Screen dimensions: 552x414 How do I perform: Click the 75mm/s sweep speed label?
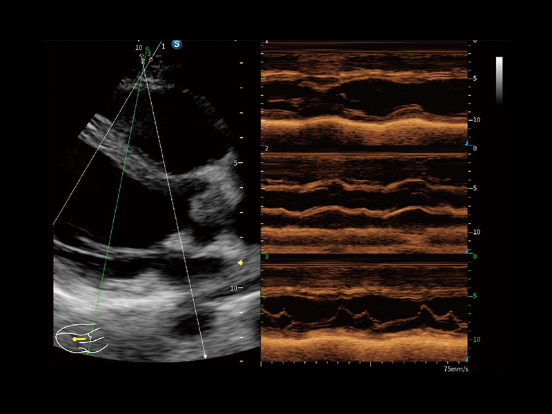click(455, 370)
